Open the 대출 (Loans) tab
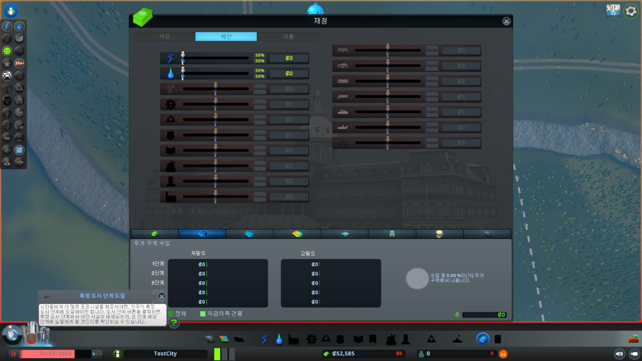Image resolution: width=642 pixels, height=361 pixels. point(288,36)
